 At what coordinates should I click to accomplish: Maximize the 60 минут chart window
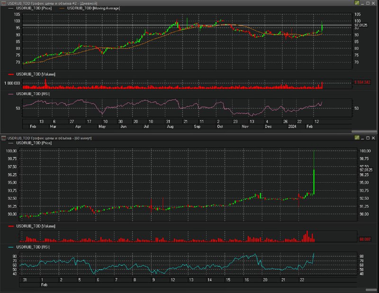(368, 138)
